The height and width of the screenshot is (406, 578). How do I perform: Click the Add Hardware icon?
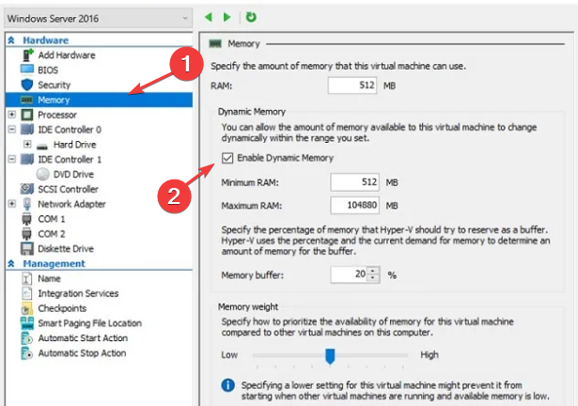coord(27,55)
